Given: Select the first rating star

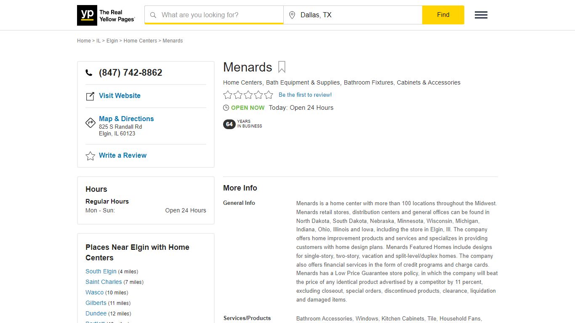Looking at the screenshot, I should [x=228, y=95].
